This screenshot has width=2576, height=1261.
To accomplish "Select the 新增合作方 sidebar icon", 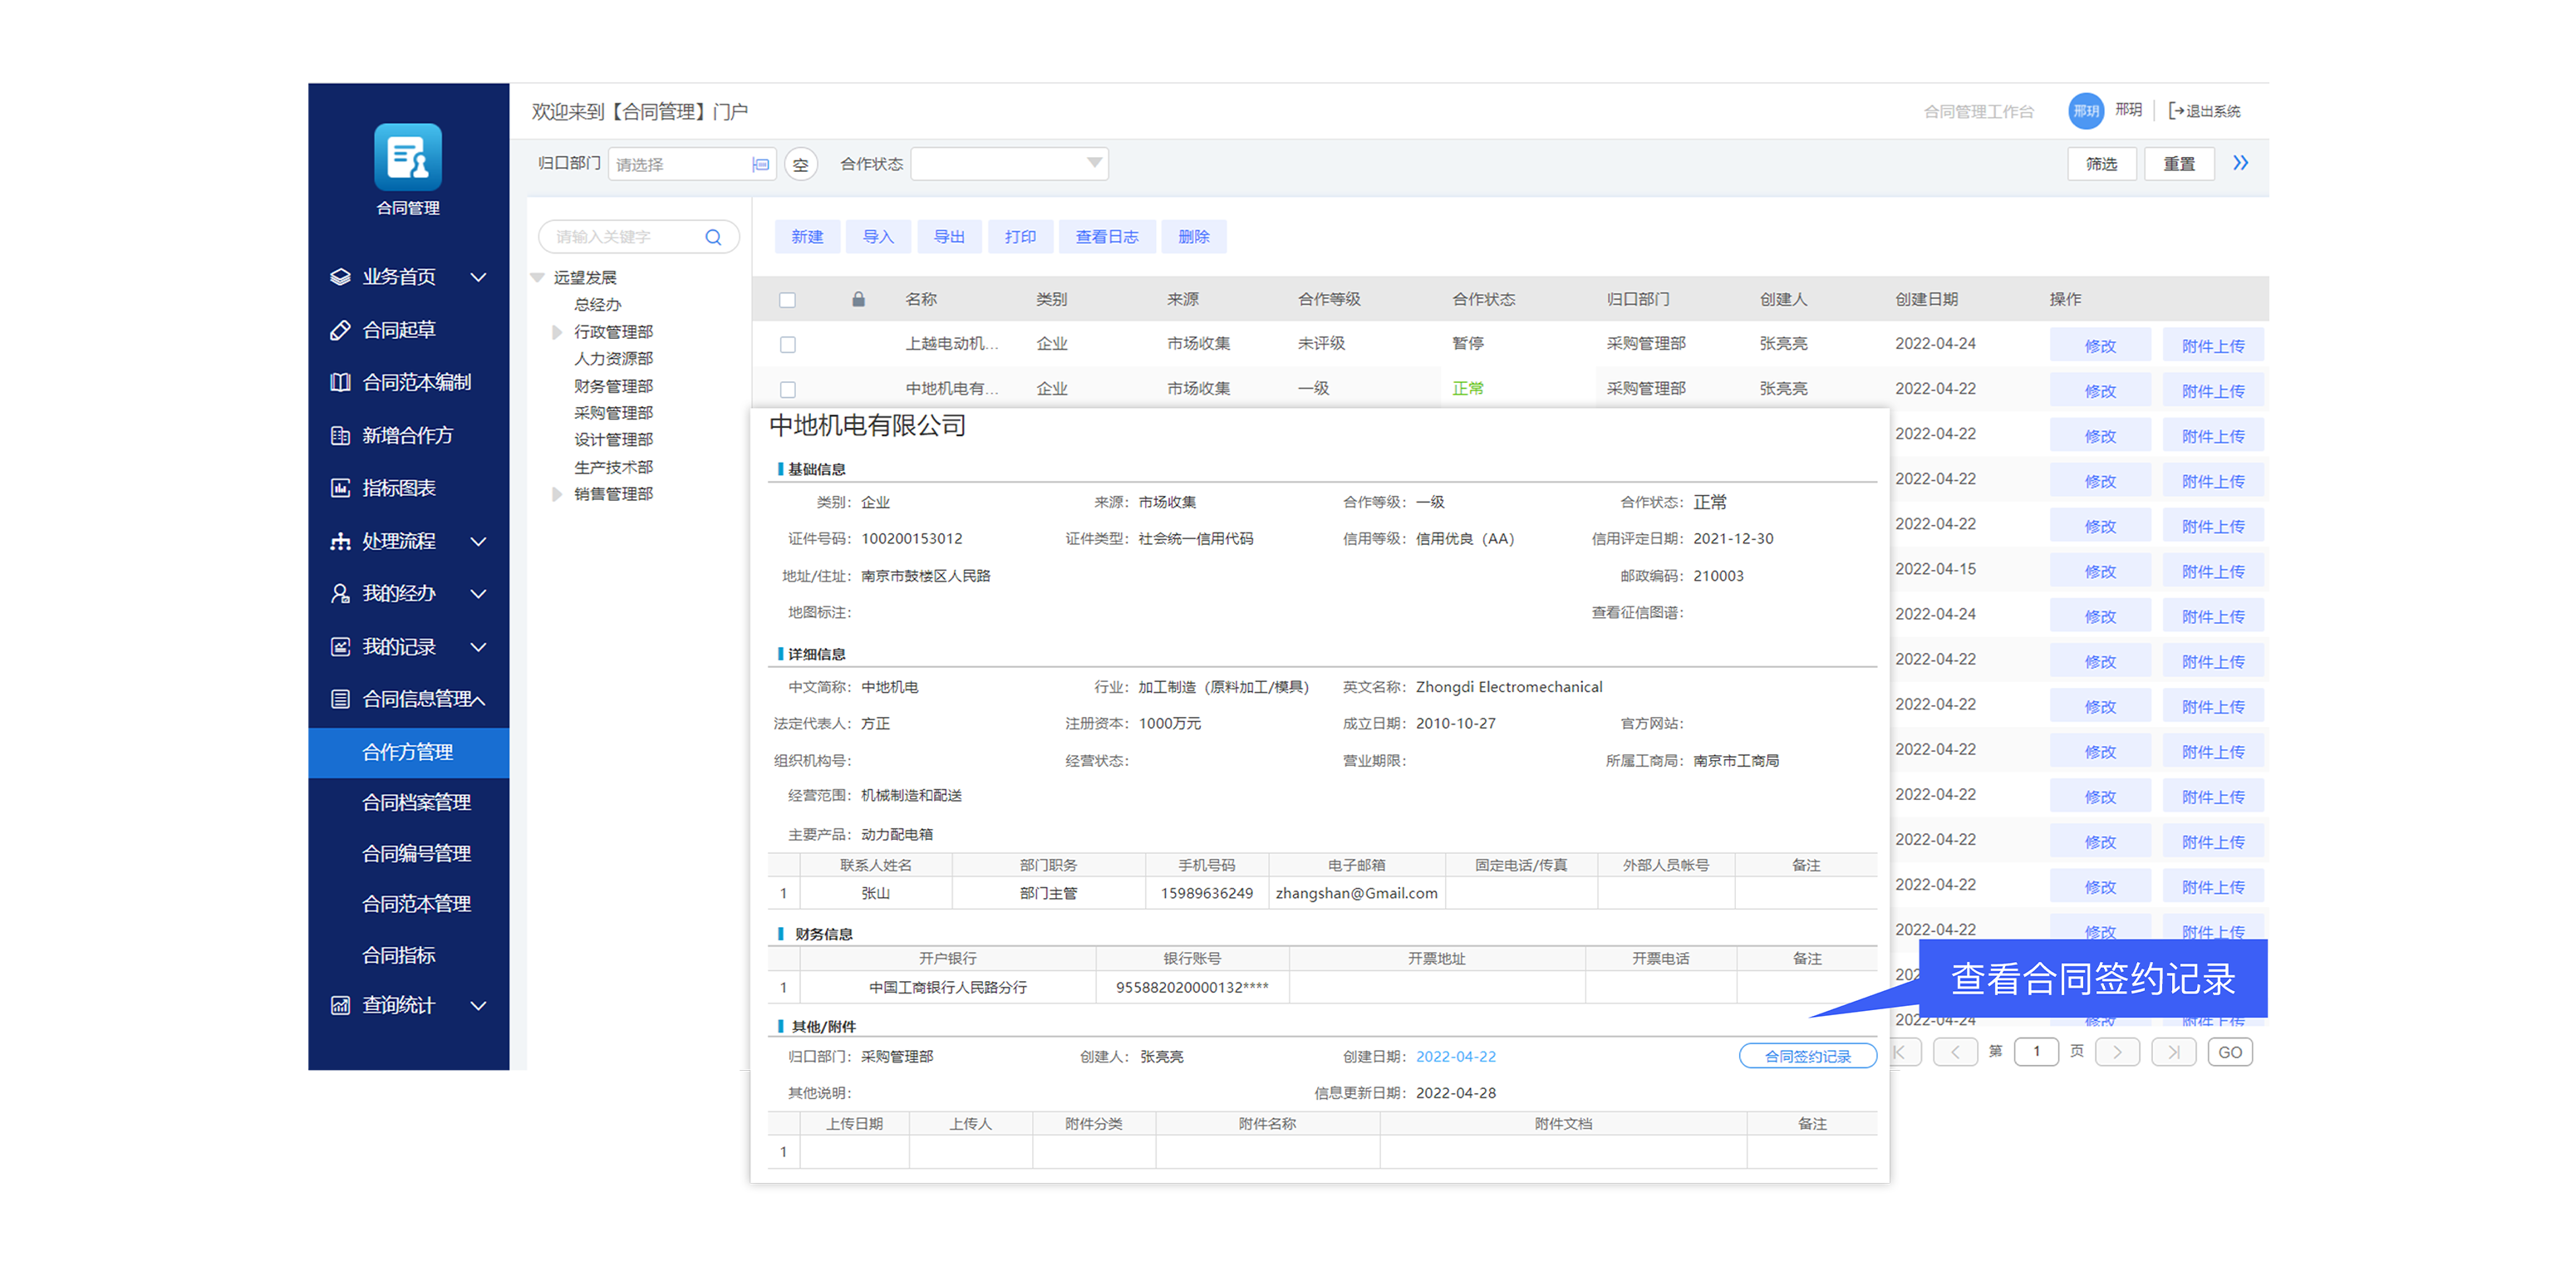I will coord(339,435).
